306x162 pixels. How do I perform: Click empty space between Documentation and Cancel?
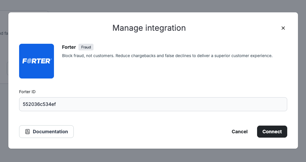(151, 132)
